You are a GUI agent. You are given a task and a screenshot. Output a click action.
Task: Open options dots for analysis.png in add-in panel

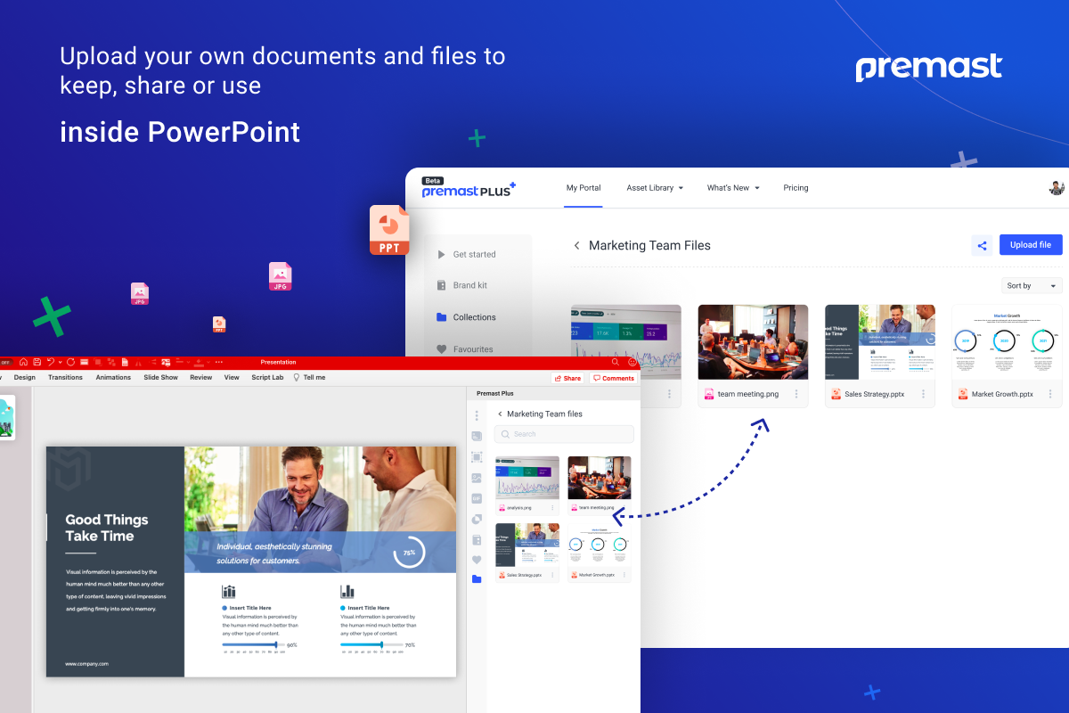pyautogui.click(x=552, y=508)
